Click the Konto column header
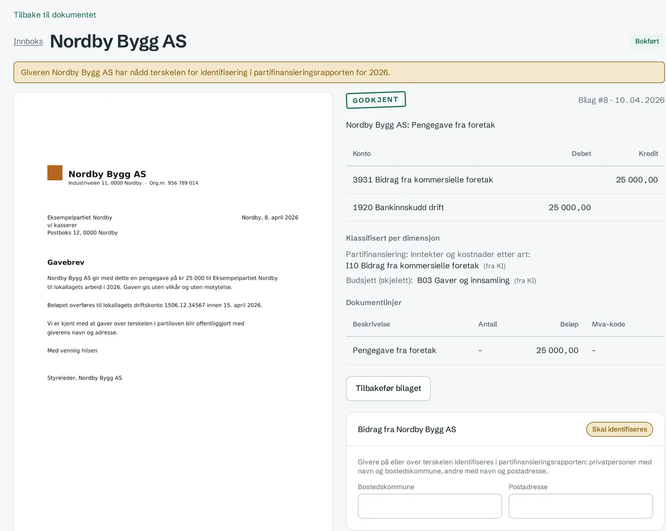This screenshot has width=666, height=531. click(x=362, y=153)
